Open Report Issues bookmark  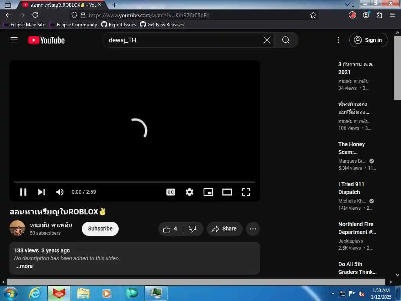(x=118, y=25)
